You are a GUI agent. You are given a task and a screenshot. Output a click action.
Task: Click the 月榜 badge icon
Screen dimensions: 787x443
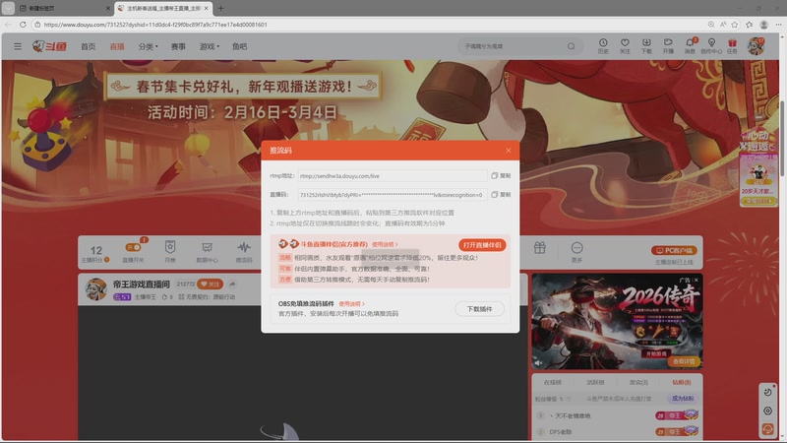pyautogui.click(x=170, y=251)
